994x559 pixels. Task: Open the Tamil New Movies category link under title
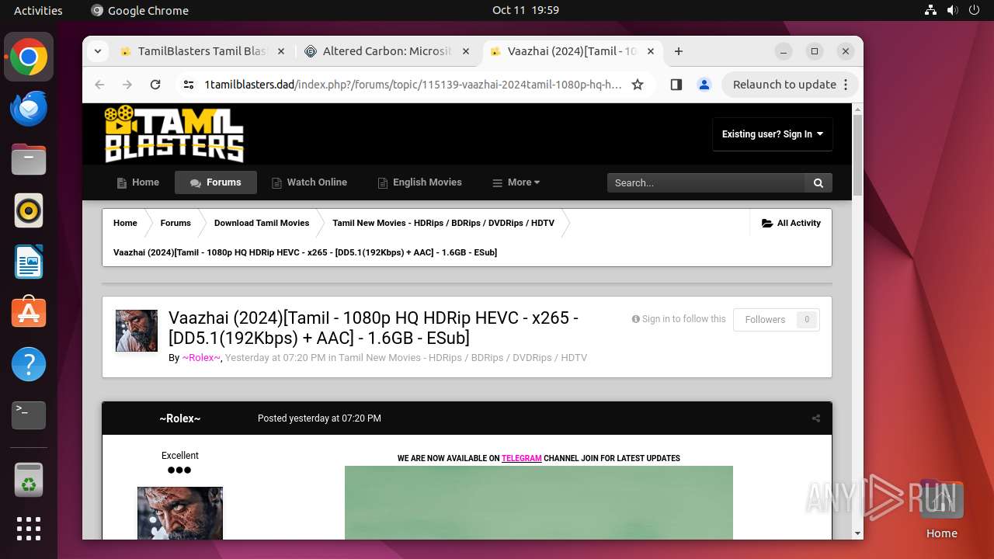click(463, 358)
